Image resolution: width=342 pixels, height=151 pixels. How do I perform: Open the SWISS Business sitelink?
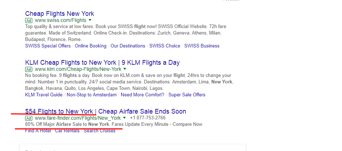202,46
